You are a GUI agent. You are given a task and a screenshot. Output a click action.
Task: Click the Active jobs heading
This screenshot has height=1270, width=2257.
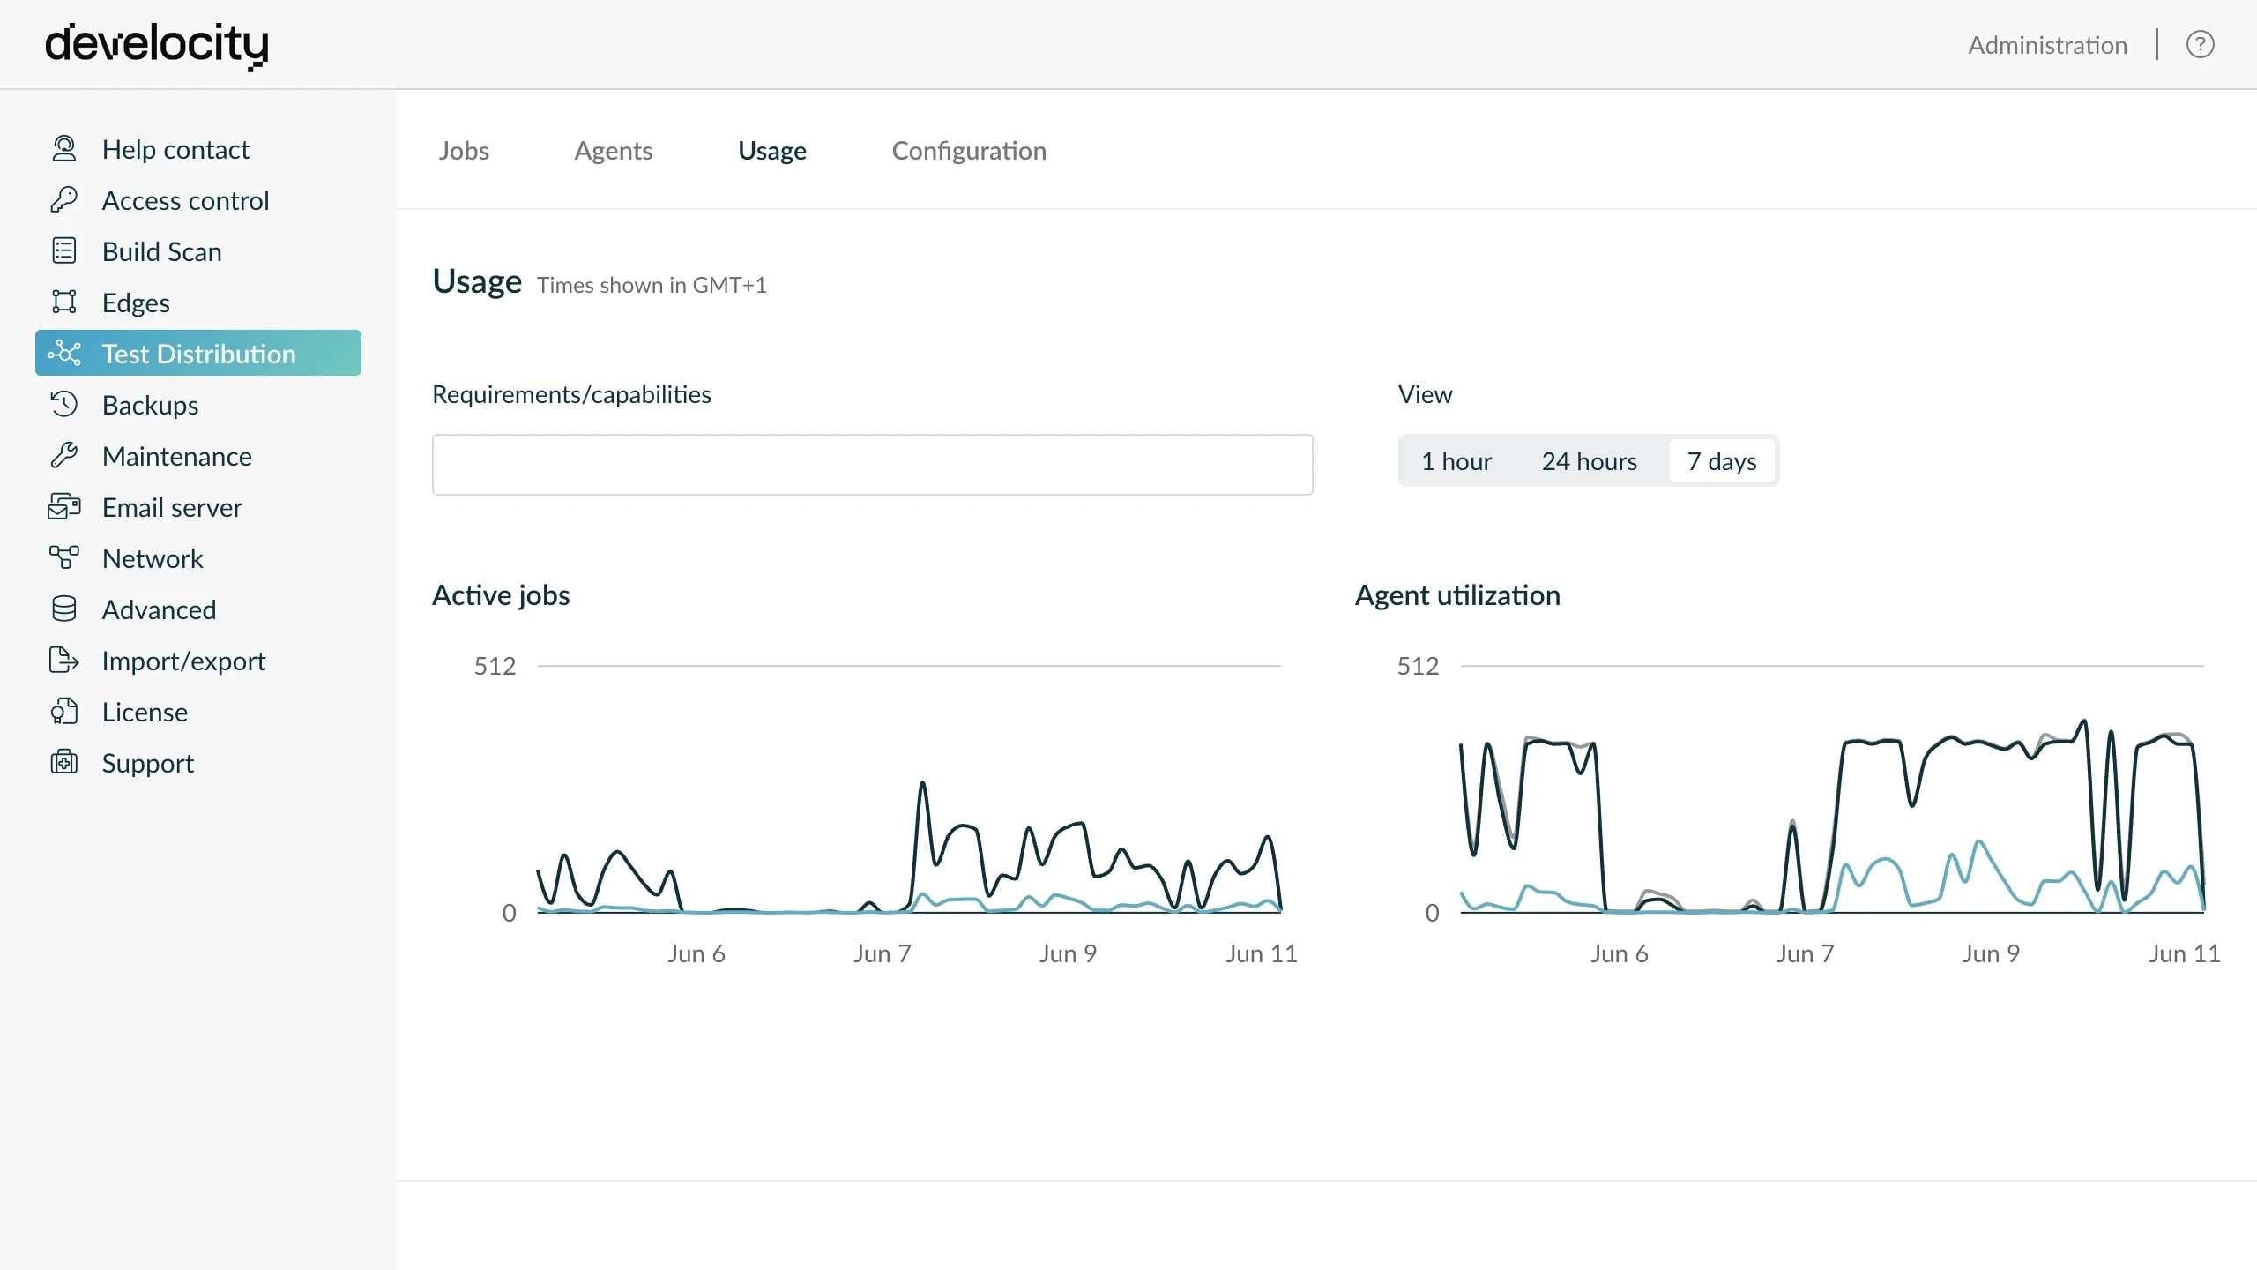(x=501, y=595)
